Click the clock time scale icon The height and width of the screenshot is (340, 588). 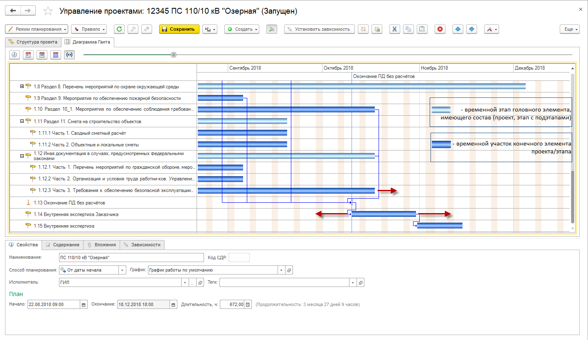point(15,55)
